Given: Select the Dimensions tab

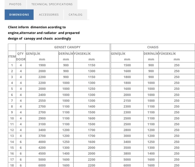Looking at the screenshot, I should [19, 15].
